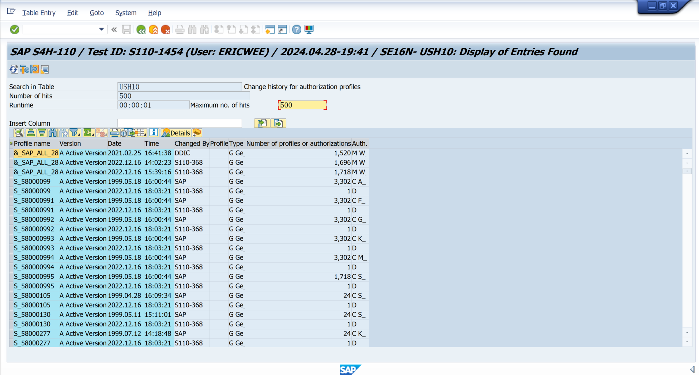Click the Refresh icon below the title

(x=14, y=69)
